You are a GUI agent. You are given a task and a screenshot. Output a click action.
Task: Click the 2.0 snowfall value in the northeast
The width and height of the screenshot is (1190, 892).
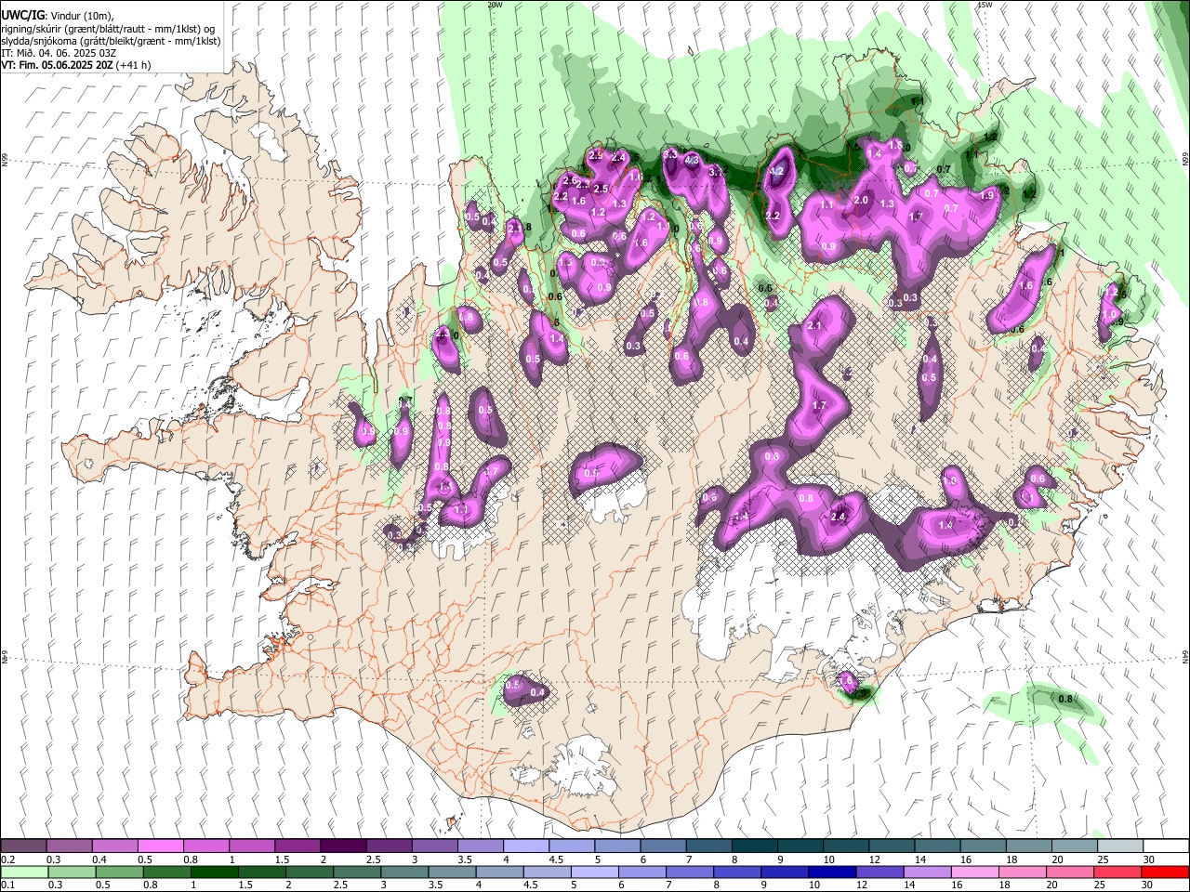[861, 201]
